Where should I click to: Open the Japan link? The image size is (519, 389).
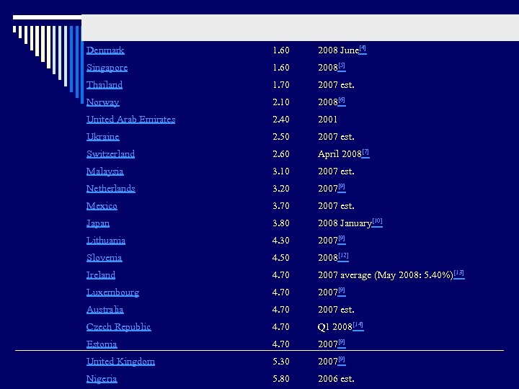tap(97, 223)
